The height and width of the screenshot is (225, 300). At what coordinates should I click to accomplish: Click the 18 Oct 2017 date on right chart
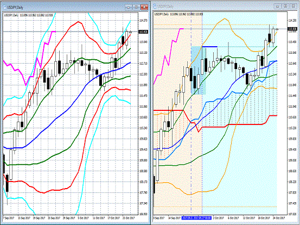(x=264, y=218)
